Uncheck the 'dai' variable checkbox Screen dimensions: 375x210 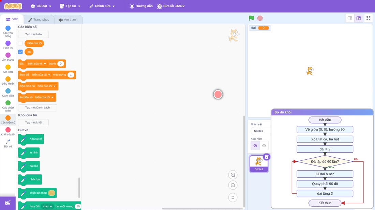pyautogui.click(x=20, y=52)
